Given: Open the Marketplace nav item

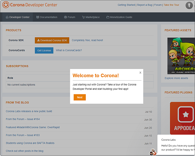Looking at the screenshot, I should (91, 17).
